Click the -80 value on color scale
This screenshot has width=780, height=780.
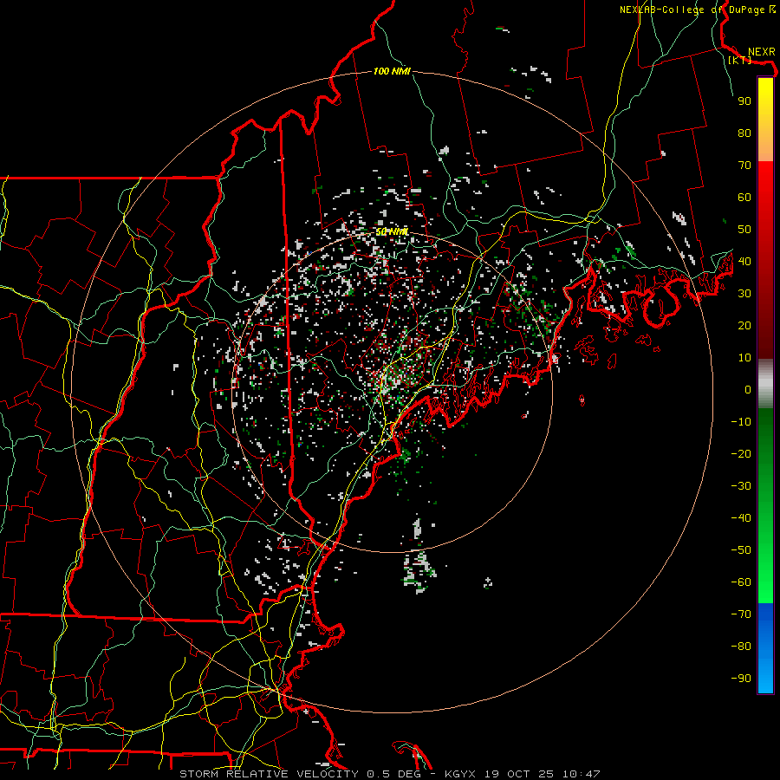[741, 647]
